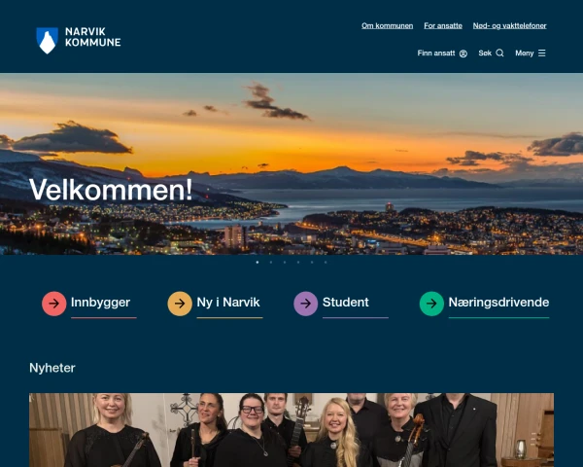This screenshot has height=467, width=583.
Task: Open the For ansatte link
Action: 443,25
